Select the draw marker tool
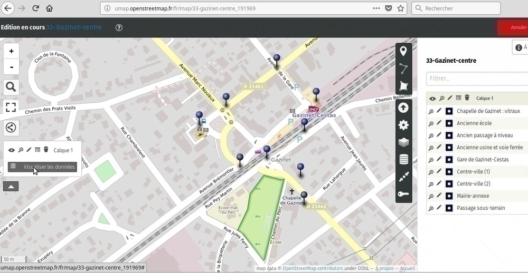The width and height of the screenshot is (528, 273). click(x=403, y=51)
